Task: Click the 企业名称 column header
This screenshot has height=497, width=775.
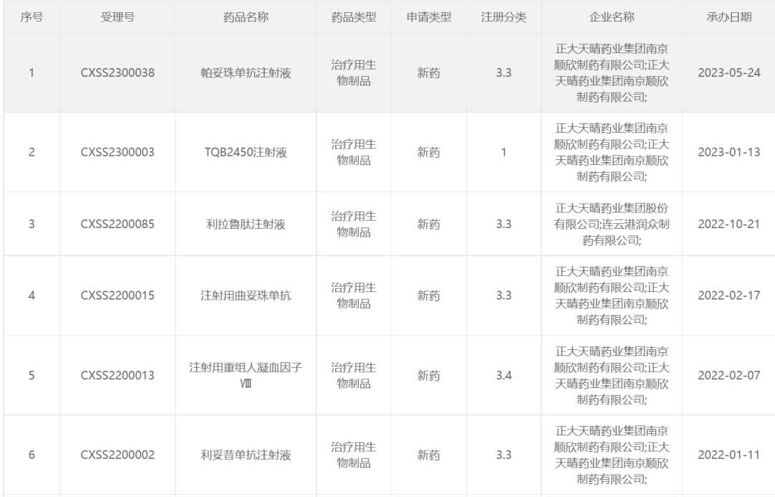Action: tap(611, 16)
